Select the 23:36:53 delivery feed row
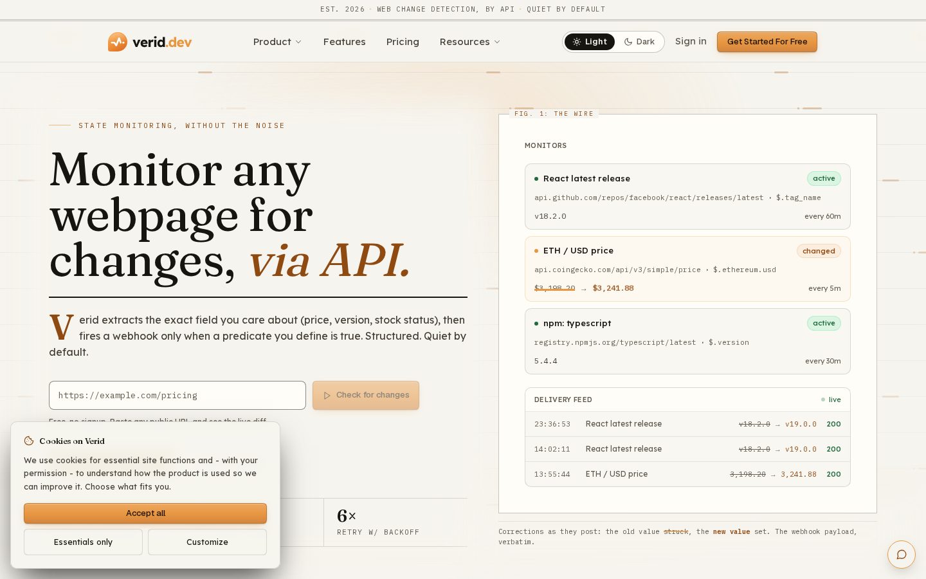This screenshot has width=926, height=579. pyautogui.click(x=687, y=424)
